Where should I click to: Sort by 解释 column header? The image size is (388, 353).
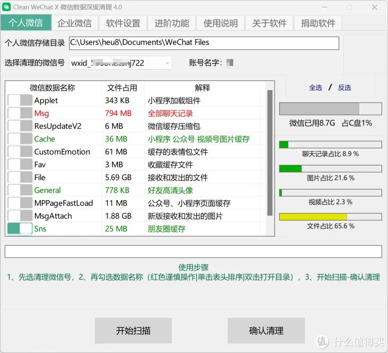202,88
